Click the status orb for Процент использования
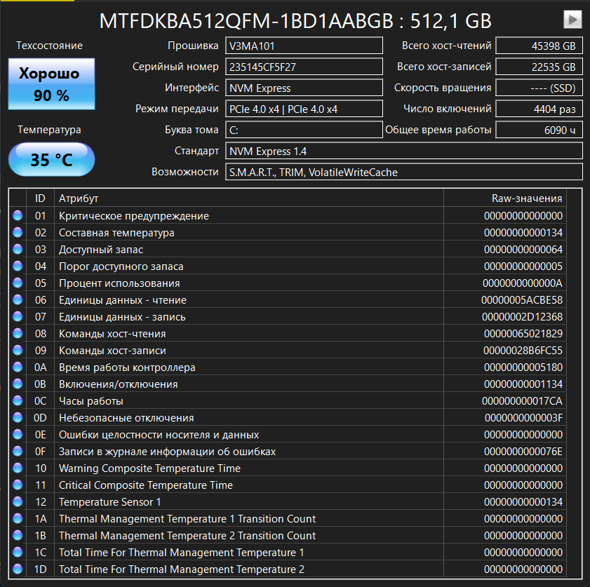Image resolution: width=590 pixels, height=587 pixels. (18, 283)
